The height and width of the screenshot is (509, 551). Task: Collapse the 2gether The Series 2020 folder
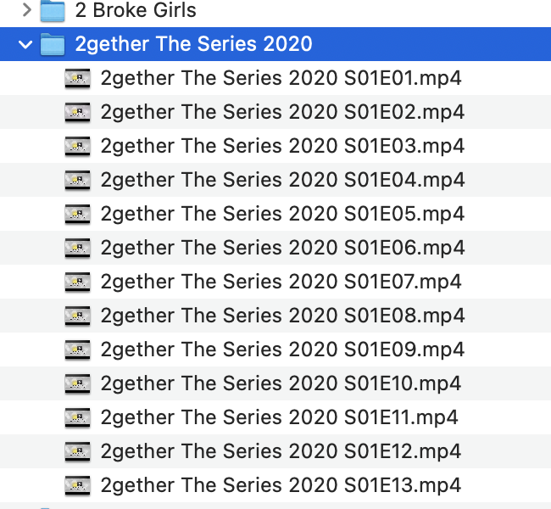(25, 44)
